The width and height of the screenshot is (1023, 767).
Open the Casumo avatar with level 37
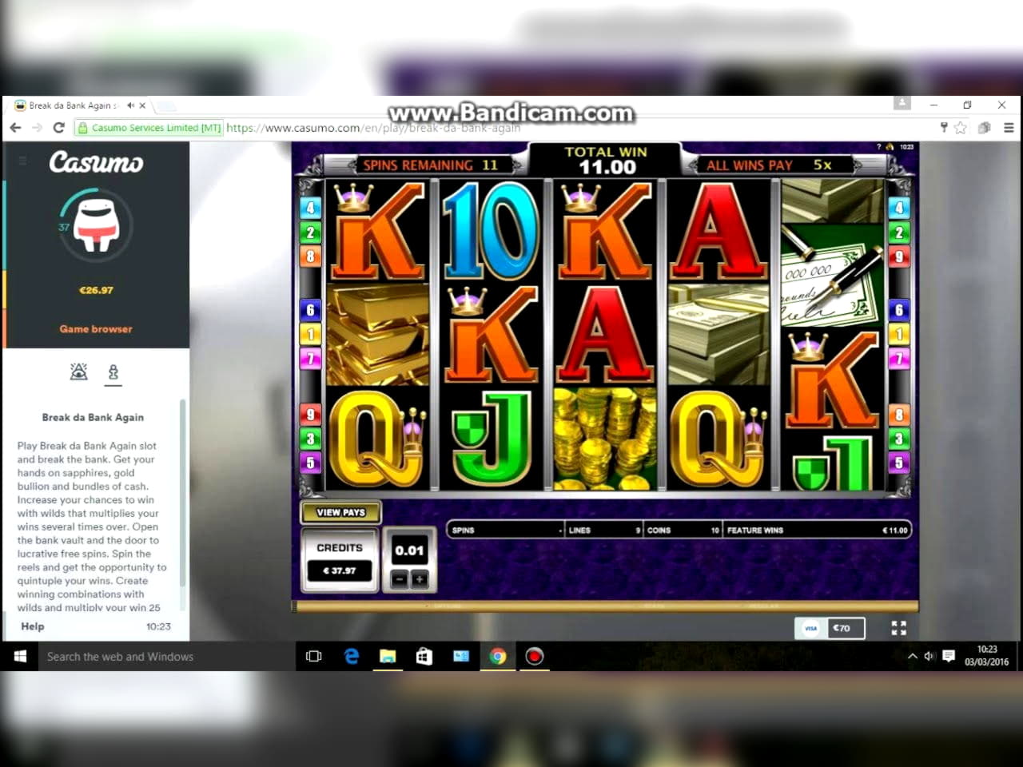coord(96,225)
